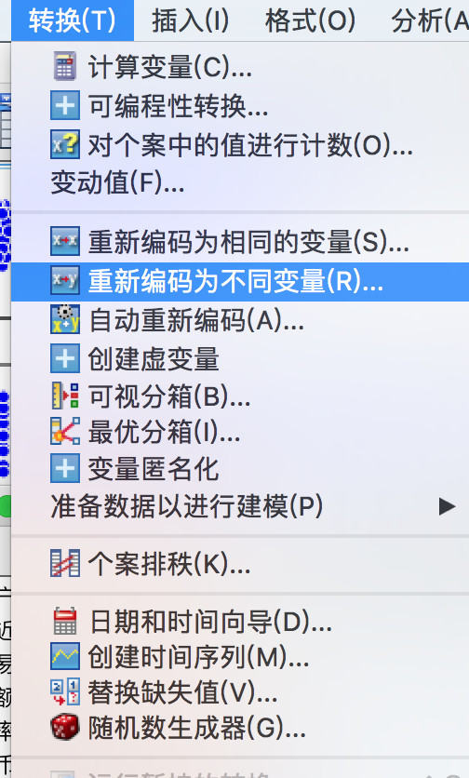The image size is (469, 778).
Task: Select 替换缺失值(V) menu entry
Action: pos(240,691)
